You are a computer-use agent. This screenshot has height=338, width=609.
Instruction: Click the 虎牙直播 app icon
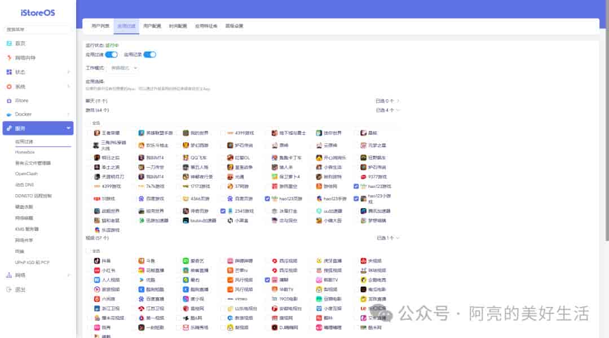click(319, 261)
